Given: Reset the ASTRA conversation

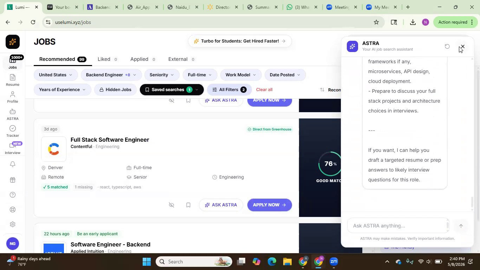Looking at the screenshot, I should click(x=447, y=46).
